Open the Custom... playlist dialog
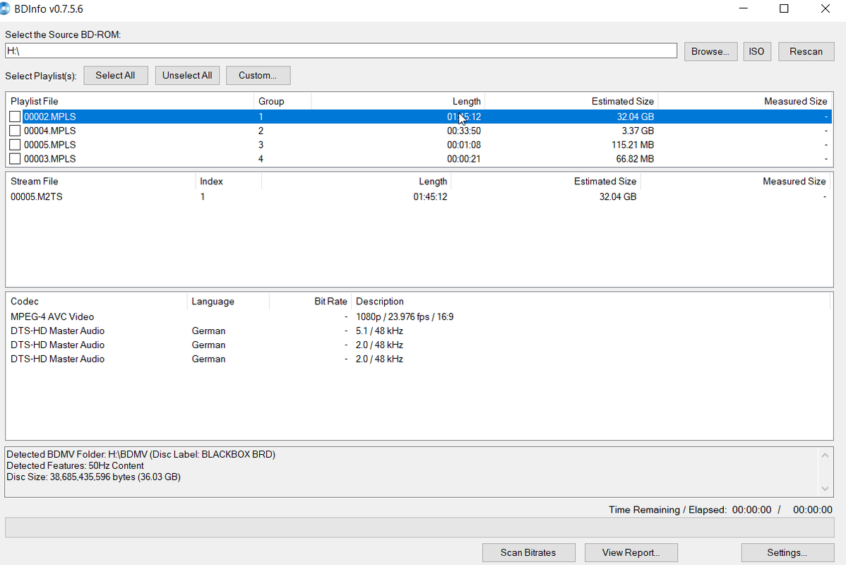Screen dimensions: 846x565 tap(258, 76)
